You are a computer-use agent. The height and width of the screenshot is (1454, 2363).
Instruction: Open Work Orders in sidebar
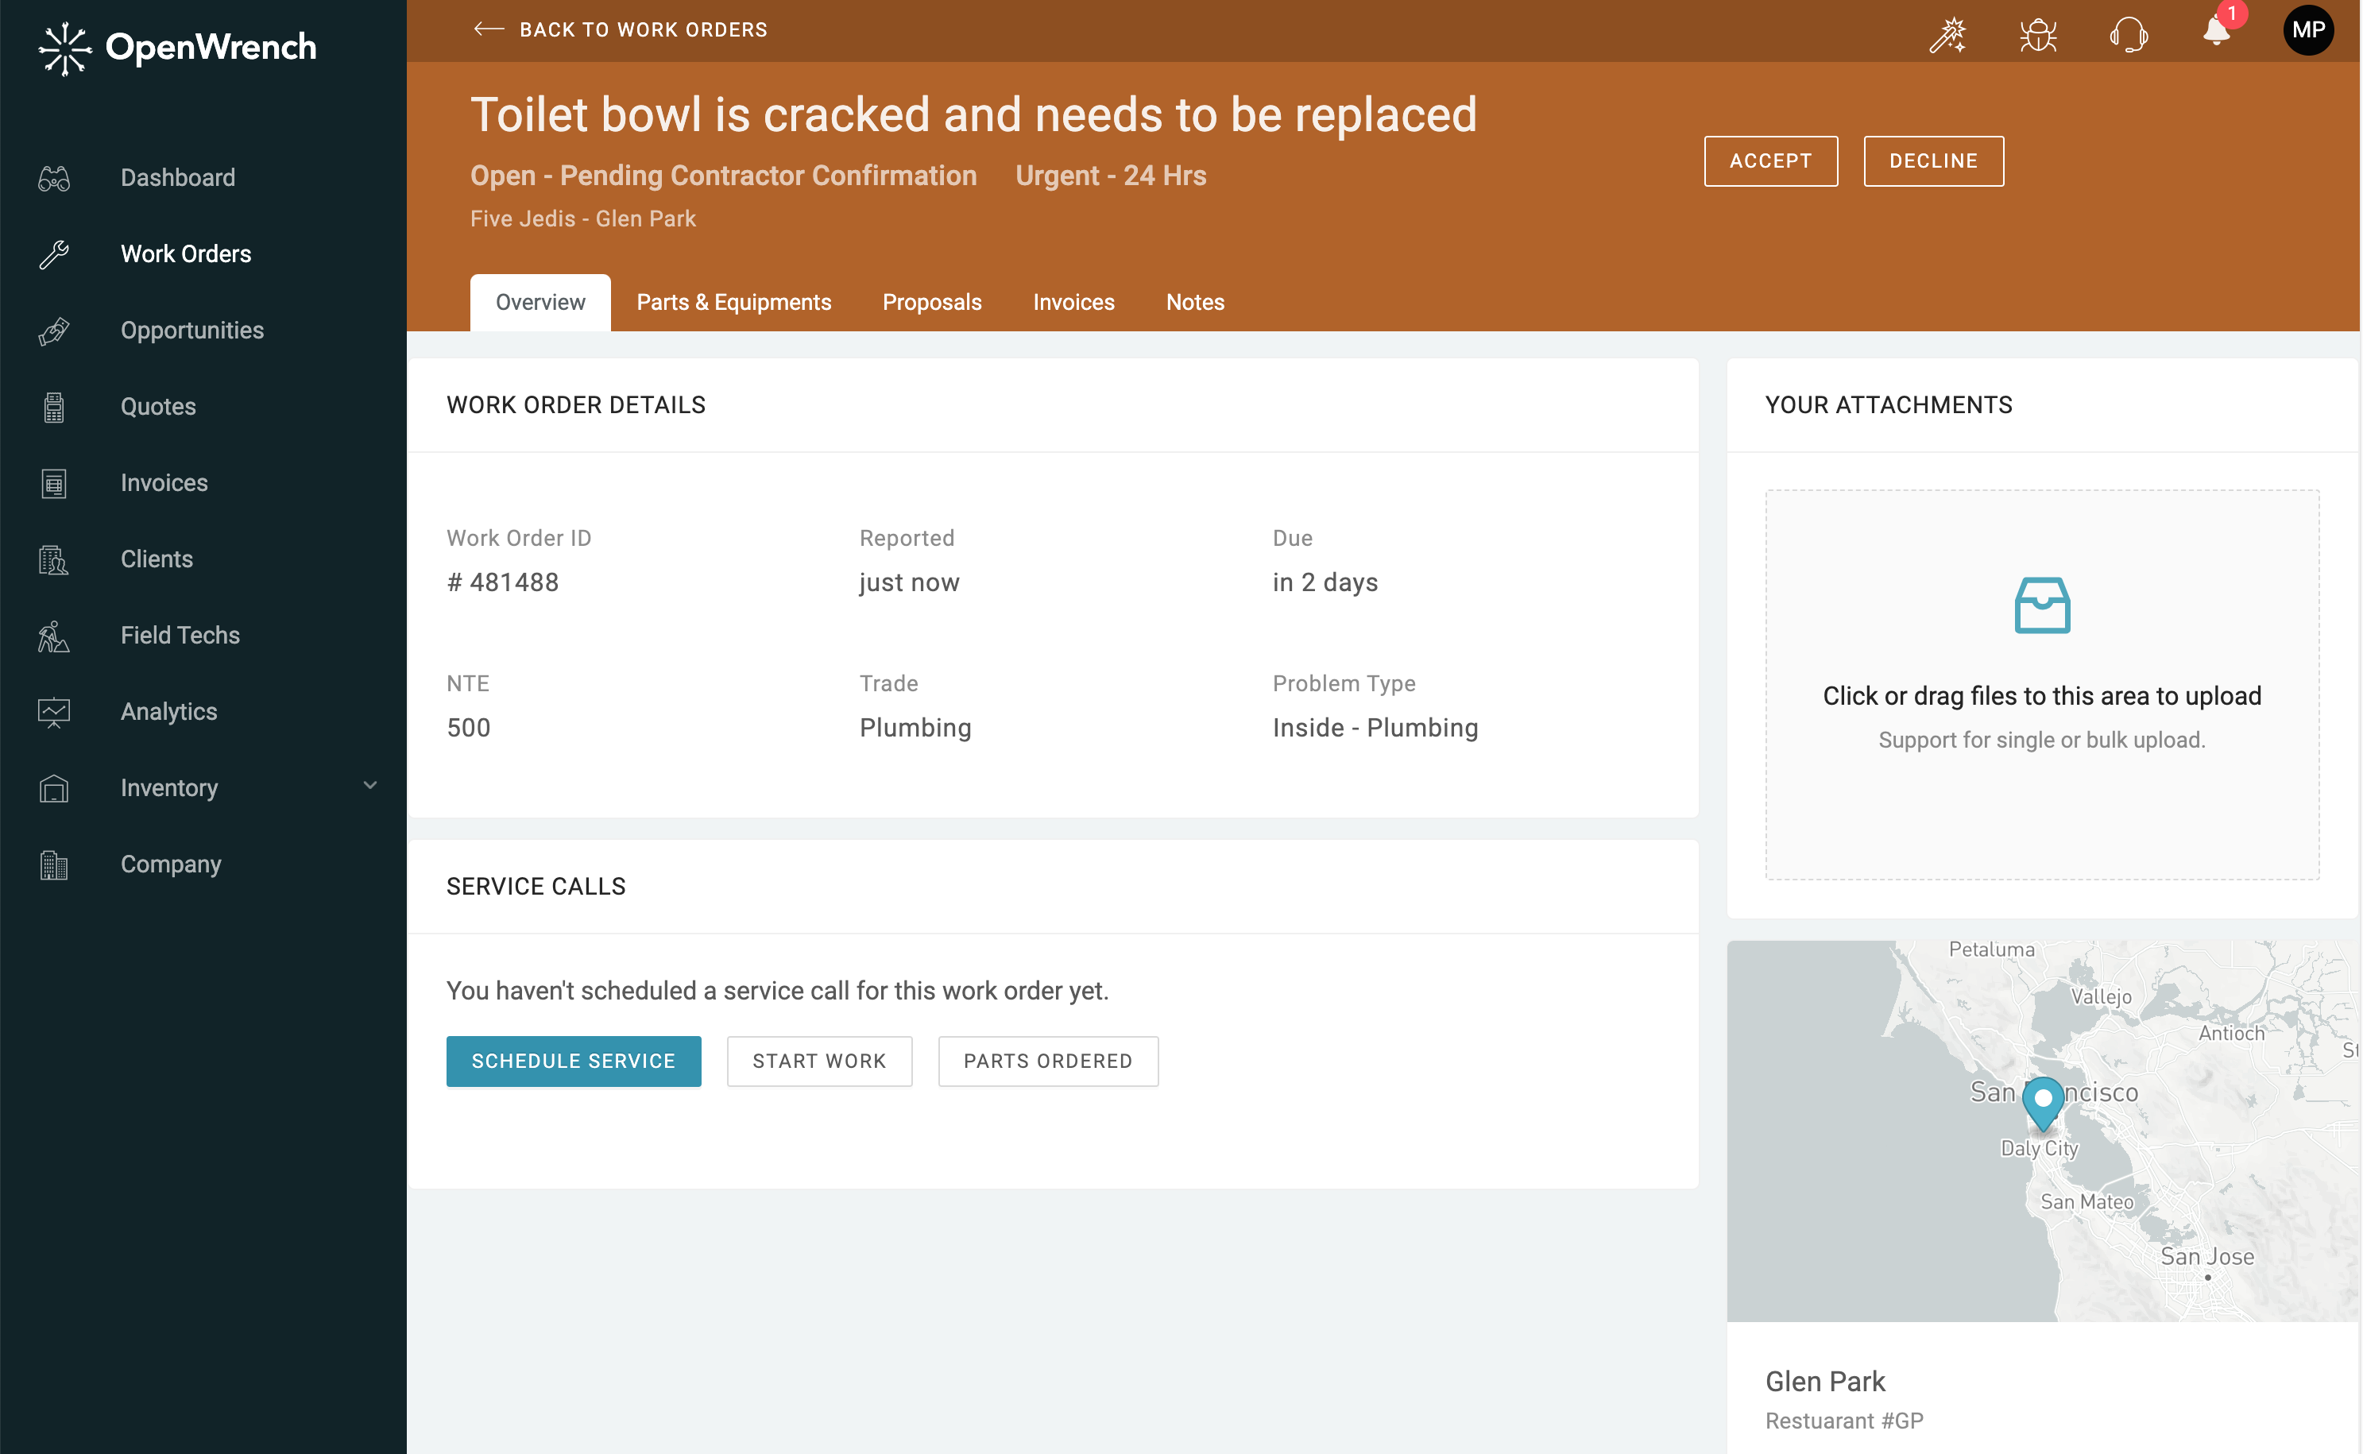tap(186, 254)
